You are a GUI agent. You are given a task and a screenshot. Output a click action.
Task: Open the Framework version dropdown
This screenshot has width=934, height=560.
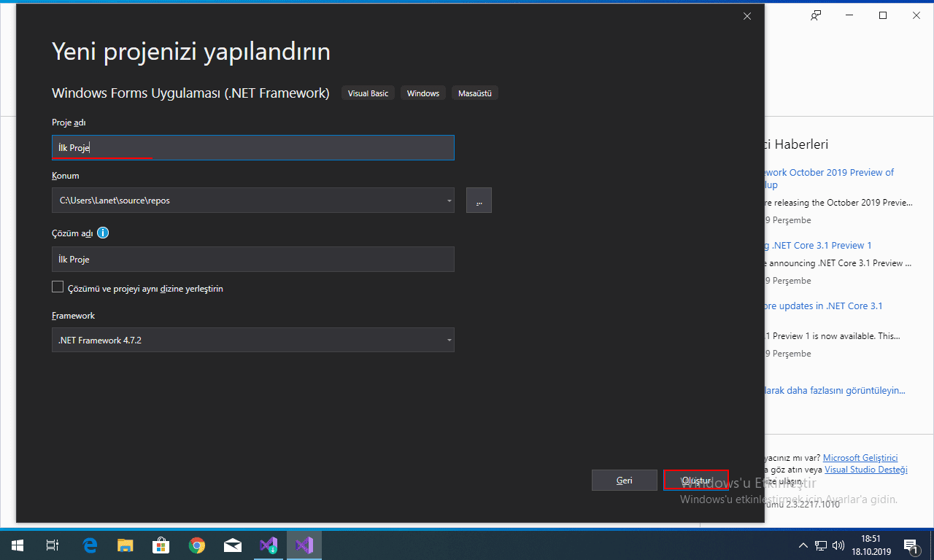pyautogui.click(x=449, y=340)
